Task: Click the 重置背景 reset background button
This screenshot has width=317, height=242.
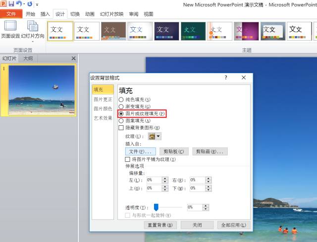Action: pyautogui.click(x=160, y=225)
